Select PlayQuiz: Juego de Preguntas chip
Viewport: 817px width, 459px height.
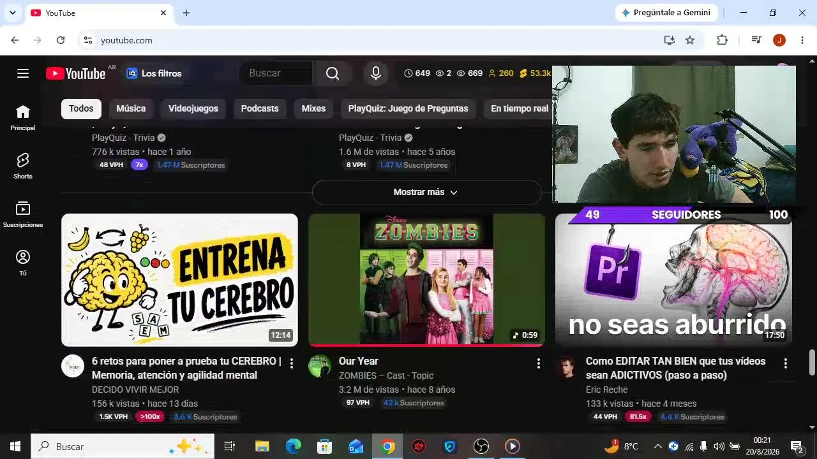[x=408, y=108]
